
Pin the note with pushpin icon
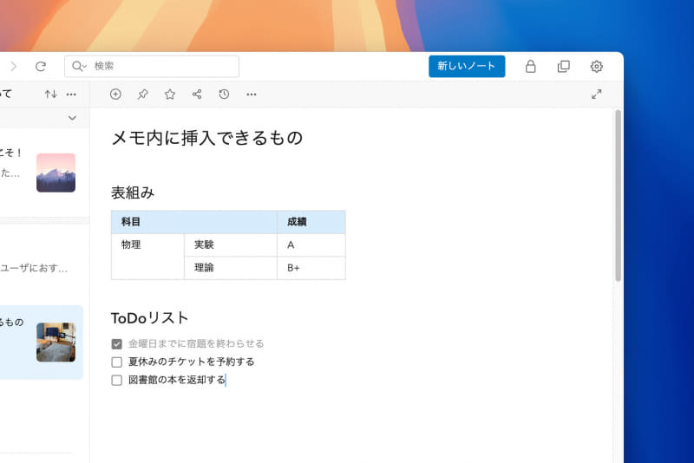point(142,94)
